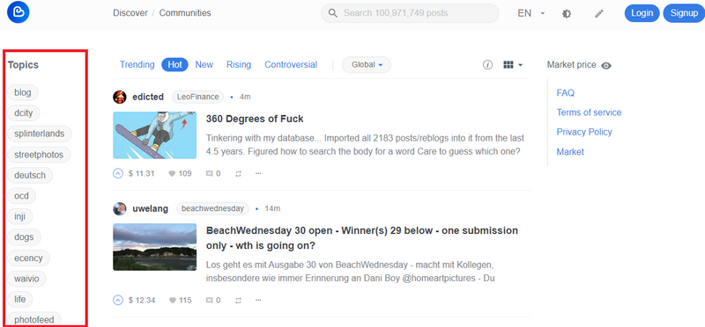The image size is (705, 327).
Task: Click the Login button
Action: (x=642, y=13)
